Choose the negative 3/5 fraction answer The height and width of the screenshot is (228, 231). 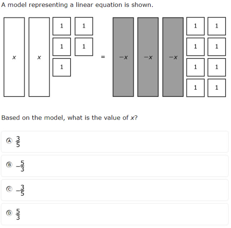(20, 189)
